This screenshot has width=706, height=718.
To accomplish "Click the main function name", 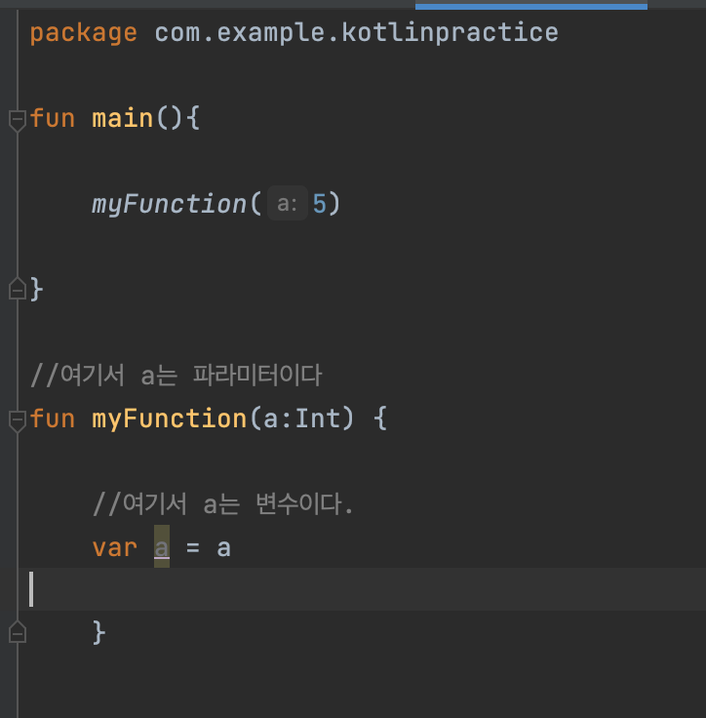I will (122, 118).
